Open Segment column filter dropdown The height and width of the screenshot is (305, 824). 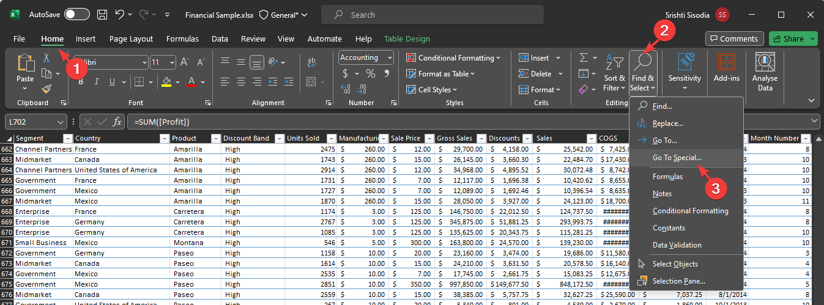tap(68, 138)
